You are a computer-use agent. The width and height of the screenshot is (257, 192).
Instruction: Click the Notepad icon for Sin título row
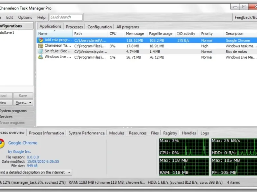(x=40, y=52)
